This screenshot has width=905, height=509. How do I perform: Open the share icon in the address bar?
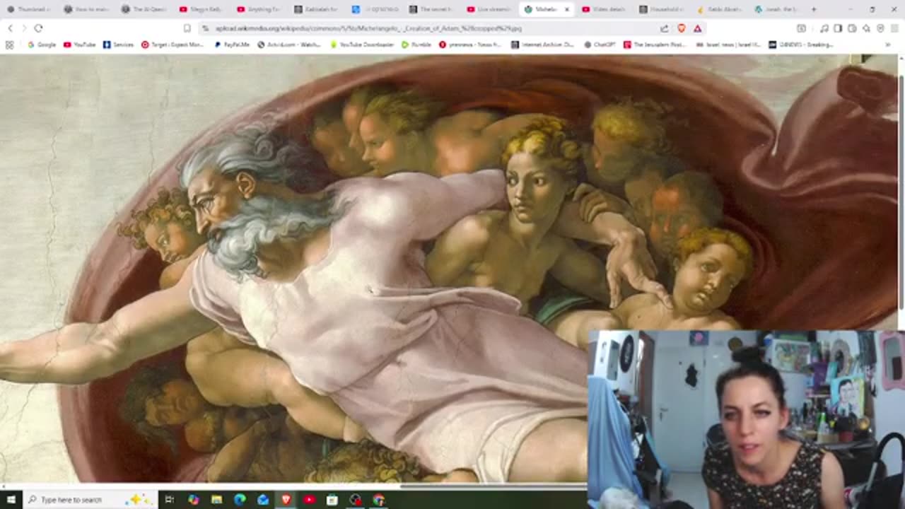[665, 28]
